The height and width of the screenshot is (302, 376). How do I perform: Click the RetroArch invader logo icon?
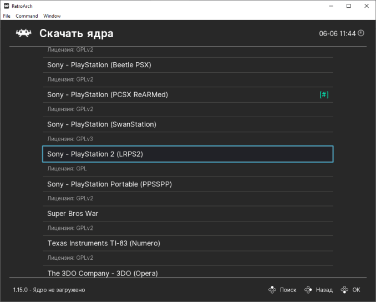click(23, 33)
